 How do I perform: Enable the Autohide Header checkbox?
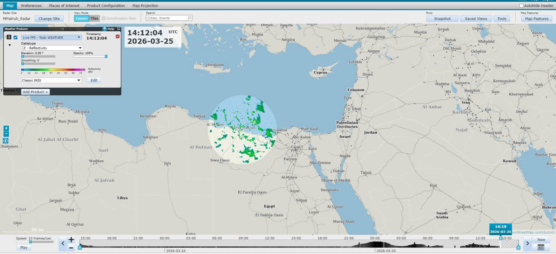pos(521,6)
